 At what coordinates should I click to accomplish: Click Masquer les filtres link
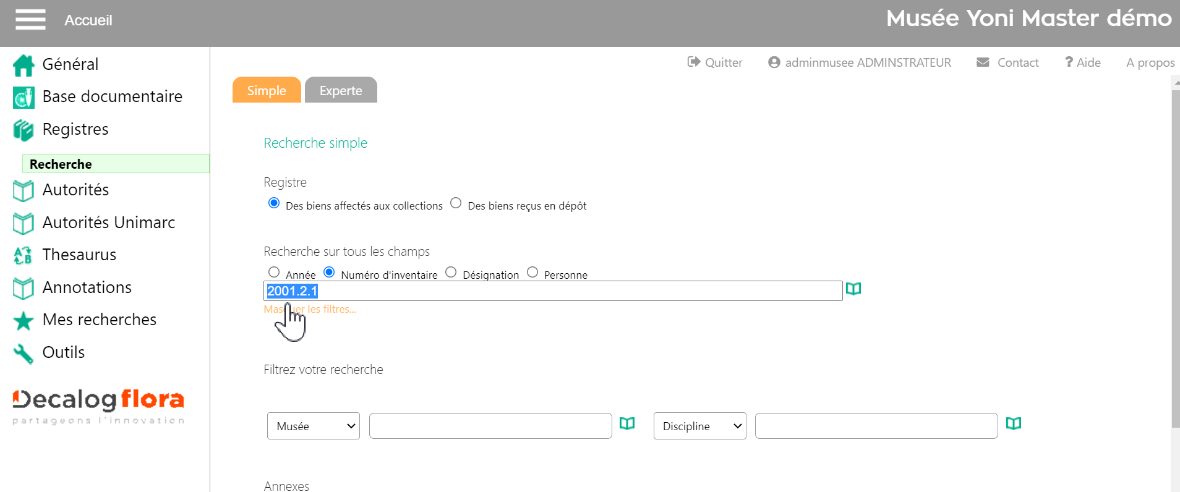tap(310, 309)
